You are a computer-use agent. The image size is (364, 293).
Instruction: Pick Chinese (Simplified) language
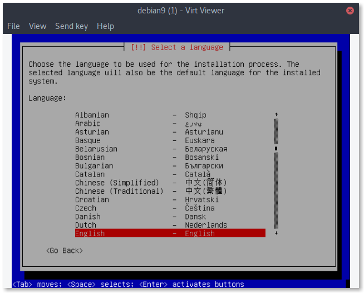coord(170,183)
